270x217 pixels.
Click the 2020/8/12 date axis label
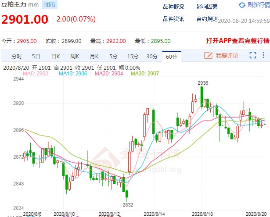click(109, 214)
